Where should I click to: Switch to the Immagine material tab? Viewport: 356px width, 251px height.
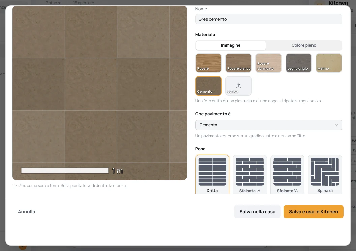coord(231,45)
